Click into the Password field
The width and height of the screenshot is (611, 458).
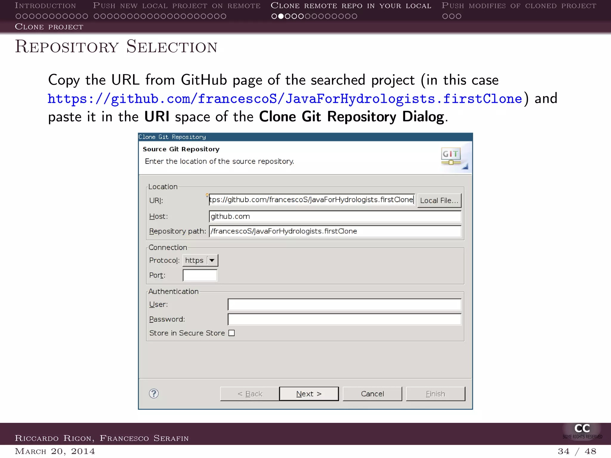point(344,319)
